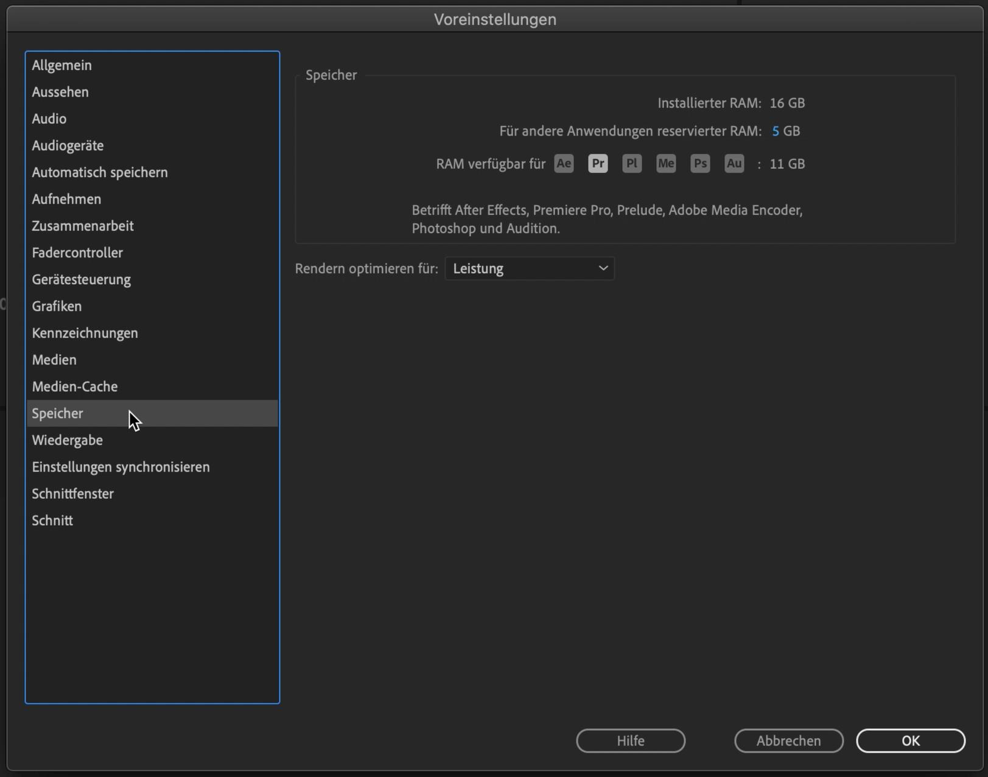Open the Audiogeräte preferences section
This screenshot has height=777, width=988.
coord(68,145)
